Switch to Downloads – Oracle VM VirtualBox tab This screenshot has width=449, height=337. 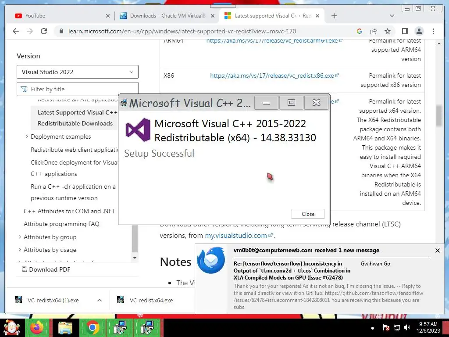click(x=167, y=16)
